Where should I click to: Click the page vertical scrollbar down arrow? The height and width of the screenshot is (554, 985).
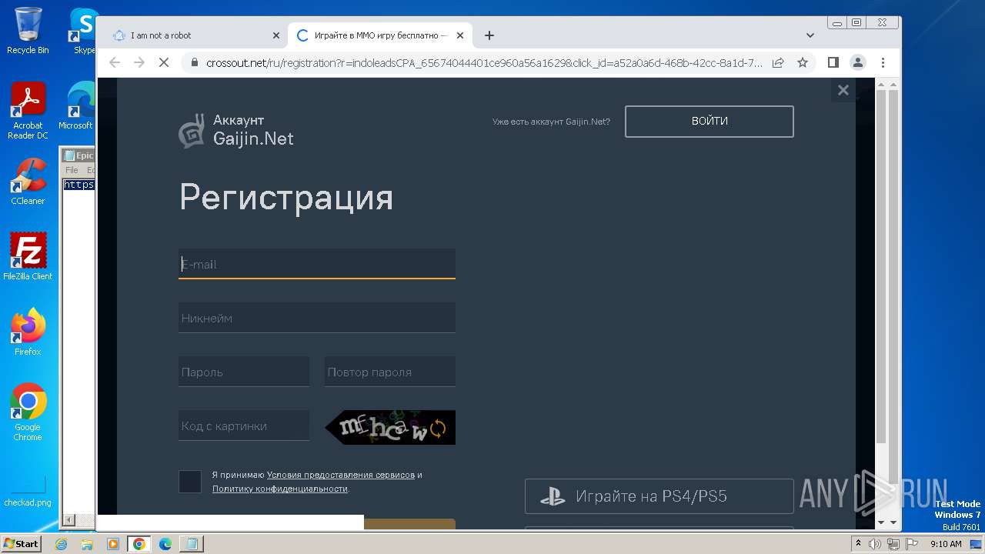(893, 522)
